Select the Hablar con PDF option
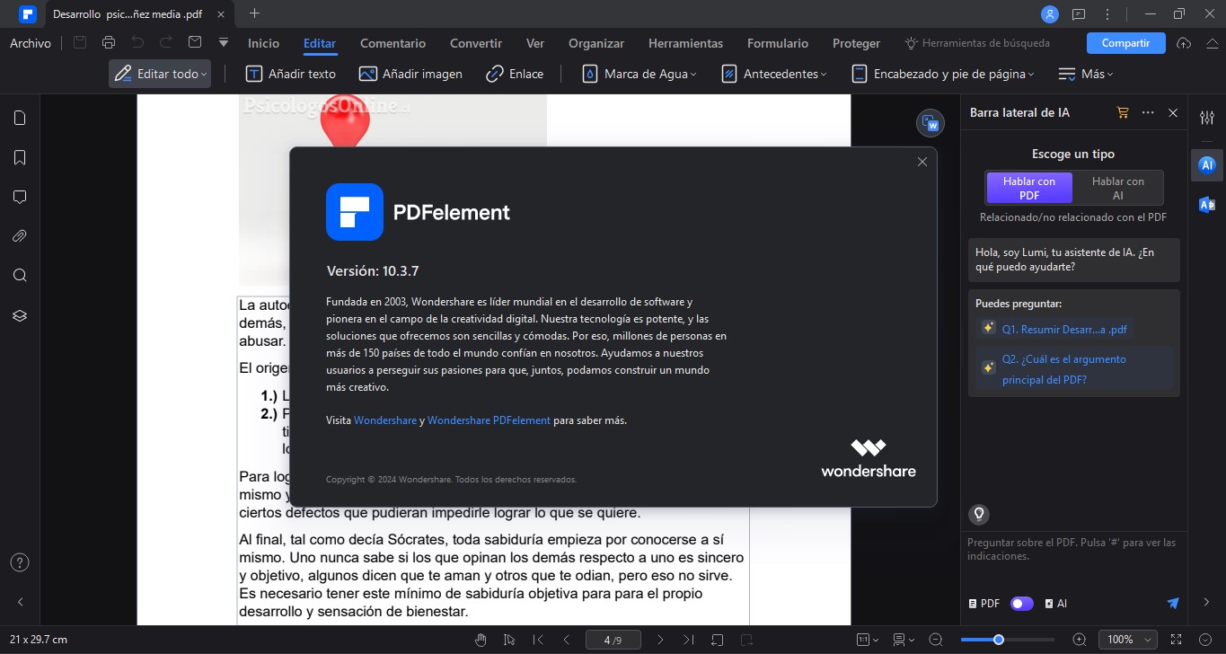The image size is (1226, 654). (x=1028, y=188)
